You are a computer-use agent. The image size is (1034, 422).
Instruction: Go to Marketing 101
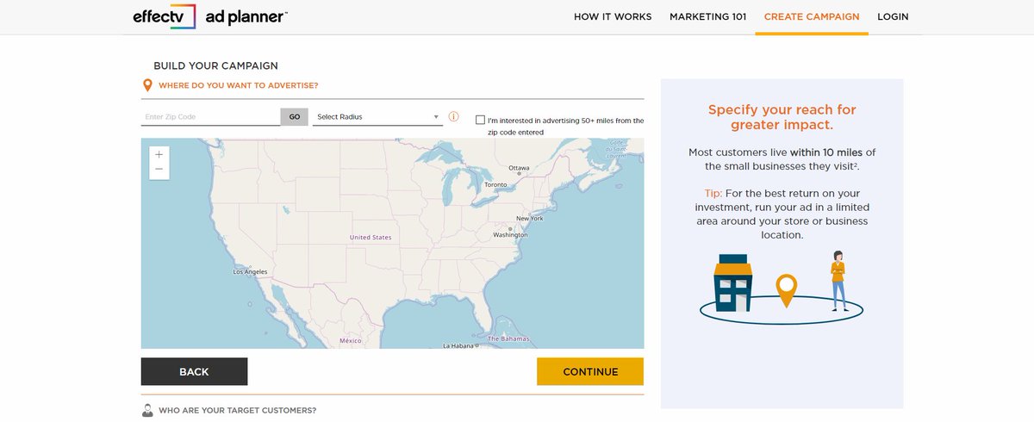(x=707, y=16)
